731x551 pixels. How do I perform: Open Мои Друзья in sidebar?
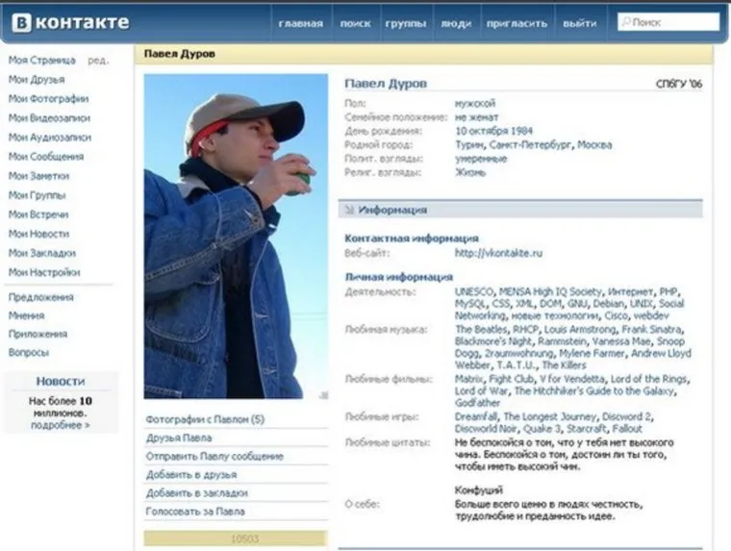[x=37, y=79]
